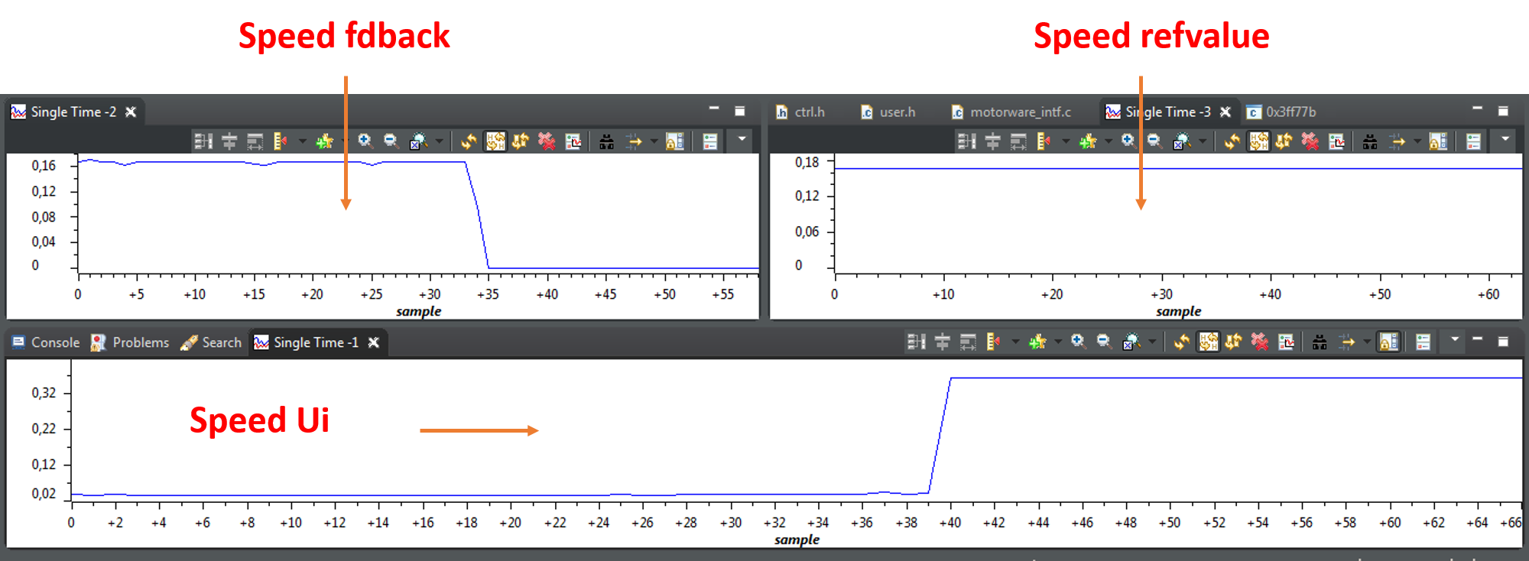Expand green star dropdown arrow in Single Time -3
This screenshot has height=561, width=1529.
point(1108,141)
